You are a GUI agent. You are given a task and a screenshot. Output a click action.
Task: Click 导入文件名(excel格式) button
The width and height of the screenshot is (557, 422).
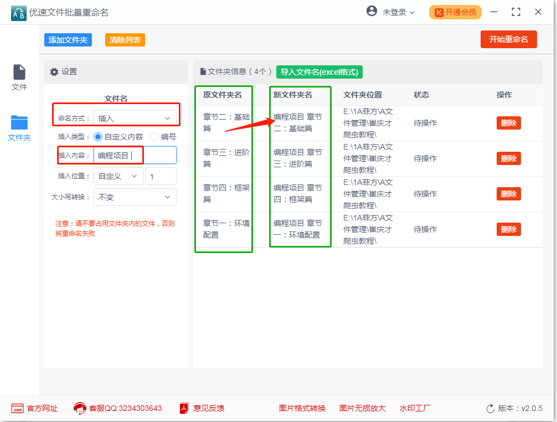(319, 72)
